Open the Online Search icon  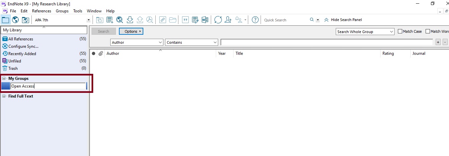click(120, 20)
